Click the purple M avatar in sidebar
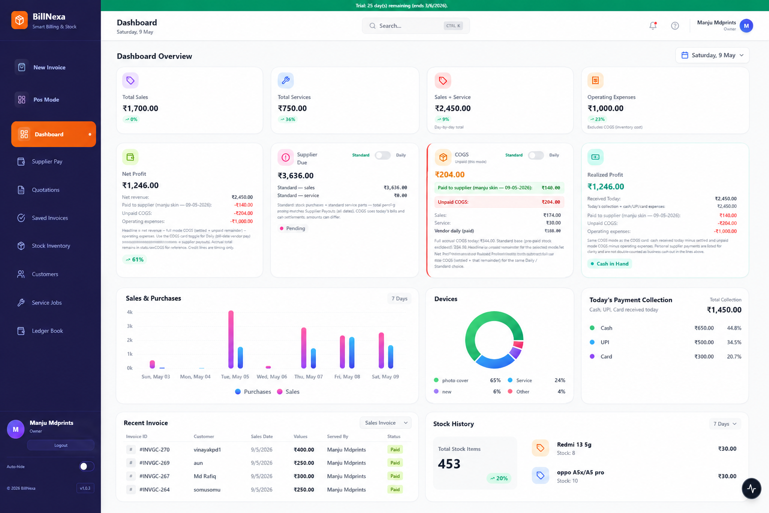 (x=16, y=429)
